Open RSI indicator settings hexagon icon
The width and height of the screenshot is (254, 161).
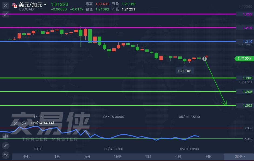point(24,123)
